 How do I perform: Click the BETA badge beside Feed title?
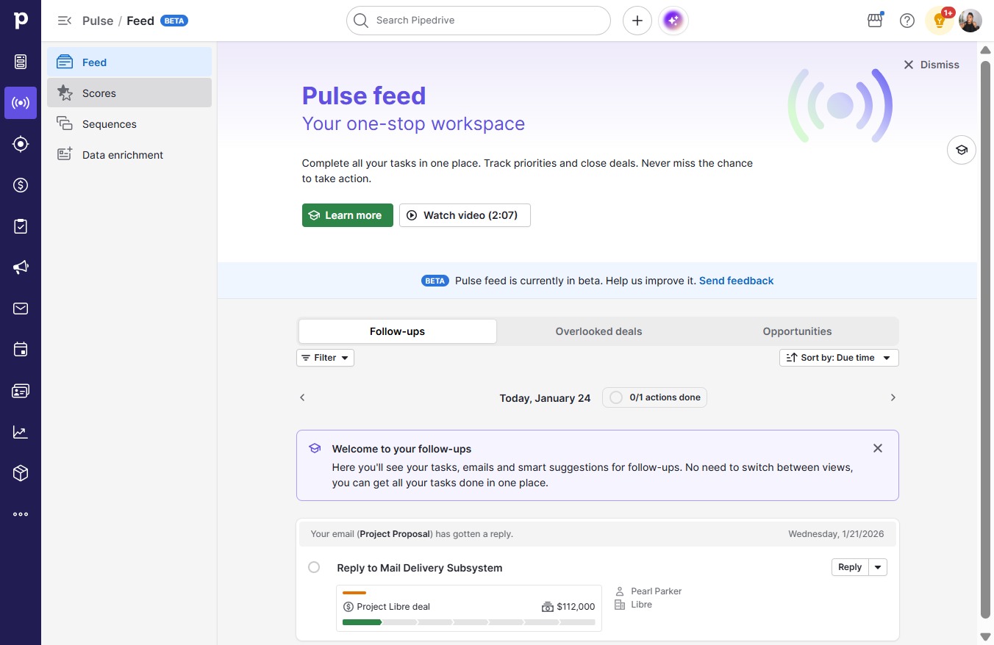tap(174, 21)
